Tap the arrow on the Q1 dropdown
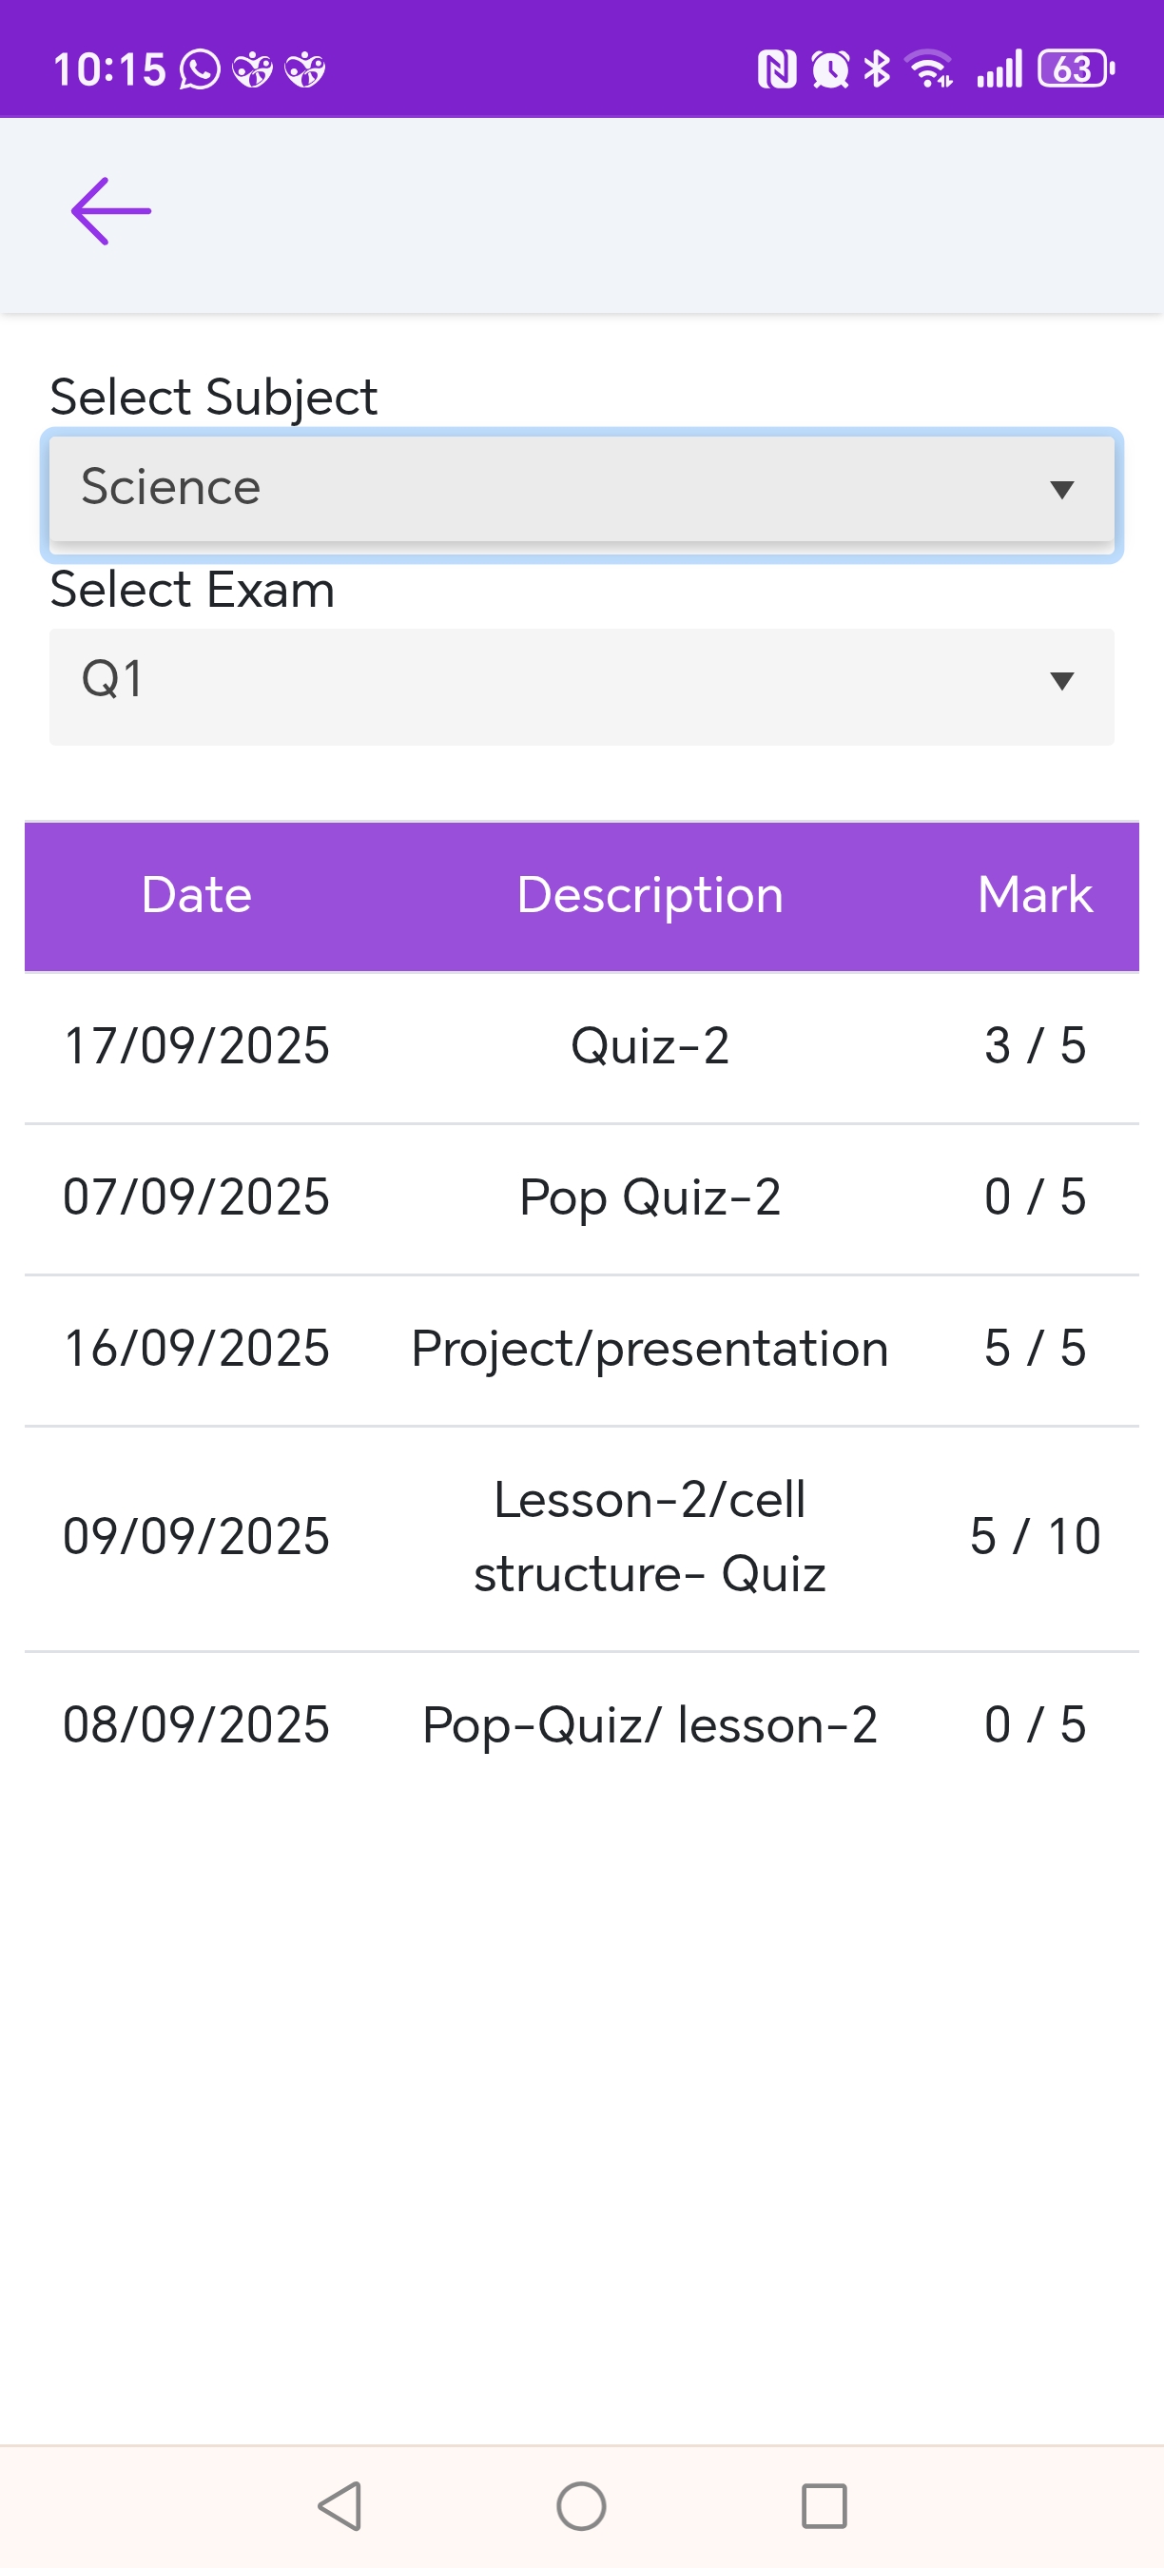 pyautogui.click(x=1061, y=681)
